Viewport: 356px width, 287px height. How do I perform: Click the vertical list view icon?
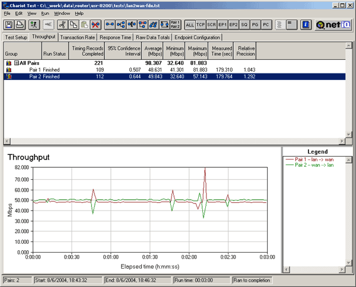coord(280,24)
